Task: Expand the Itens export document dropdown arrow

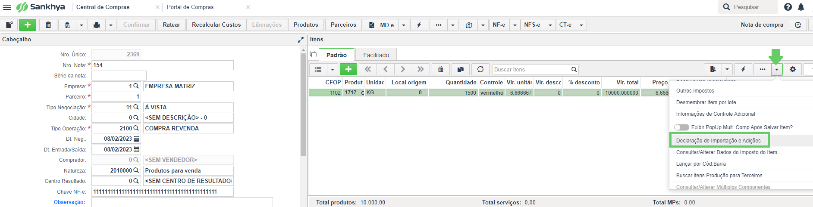Action: (727, 69)
